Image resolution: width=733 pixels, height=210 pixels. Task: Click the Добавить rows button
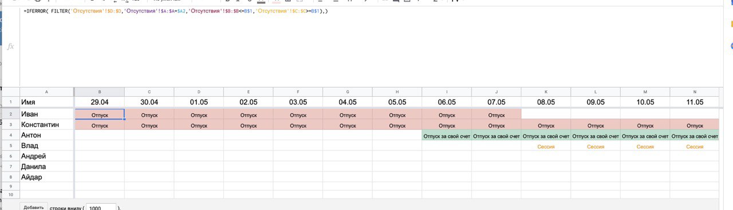34,207
